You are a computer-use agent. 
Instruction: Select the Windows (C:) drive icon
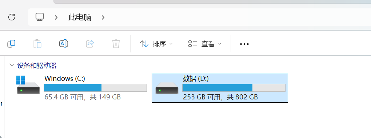tap(28, 85)
